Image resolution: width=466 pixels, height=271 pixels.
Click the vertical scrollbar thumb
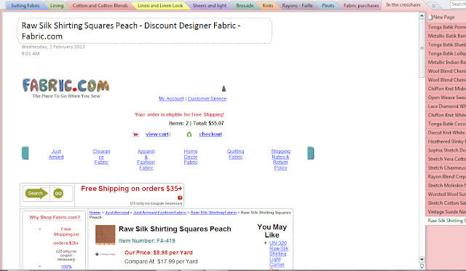pyautogui.click(x=422, y=47)
